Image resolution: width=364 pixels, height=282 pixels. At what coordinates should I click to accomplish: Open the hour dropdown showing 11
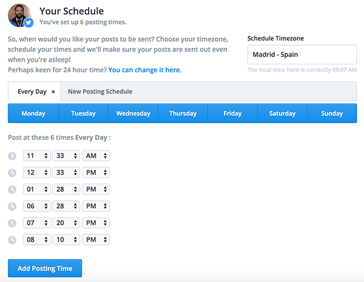point(36,156)
